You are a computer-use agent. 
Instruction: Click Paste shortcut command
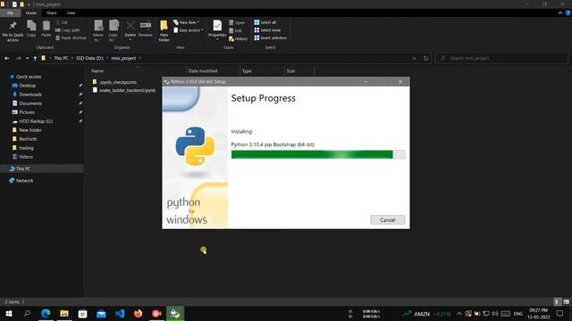pos(71,37)
